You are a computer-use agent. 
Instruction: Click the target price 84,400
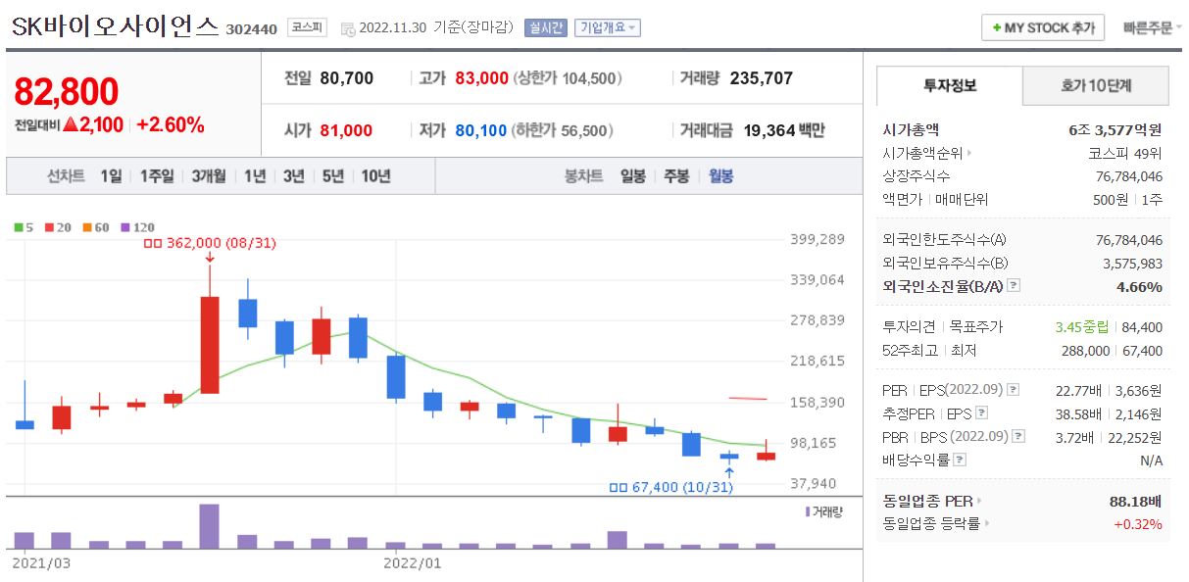[x=1142, y=327]
